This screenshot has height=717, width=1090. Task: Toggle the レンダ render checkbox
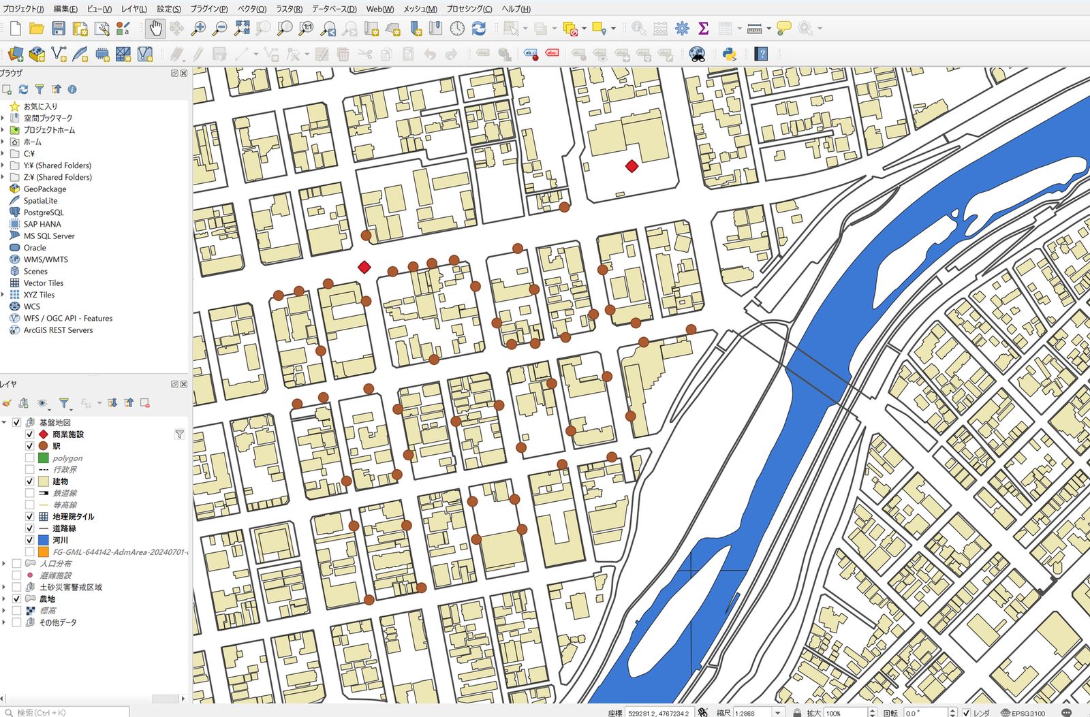966,713
